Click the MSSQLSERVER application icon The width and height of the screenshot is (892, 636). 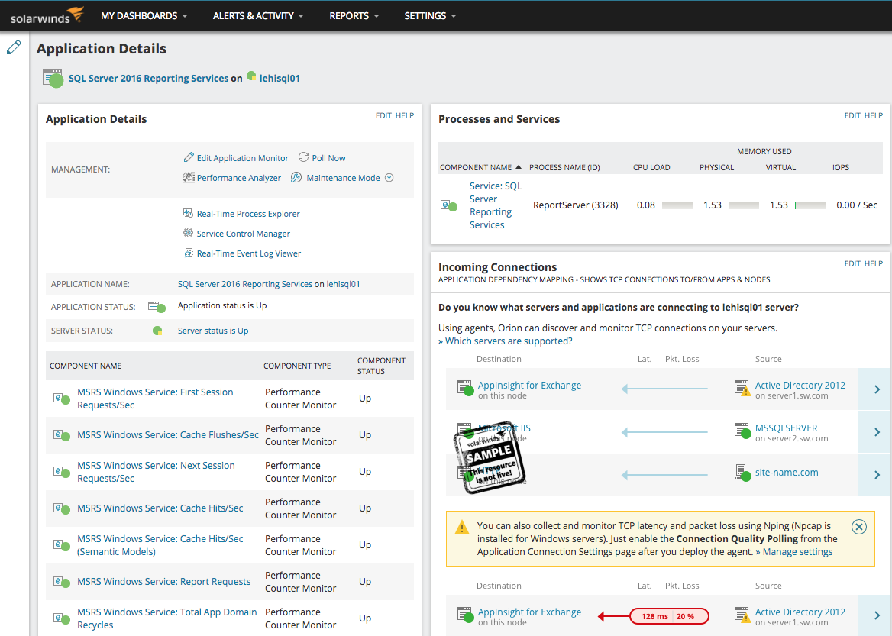click(x=742, y=431)
